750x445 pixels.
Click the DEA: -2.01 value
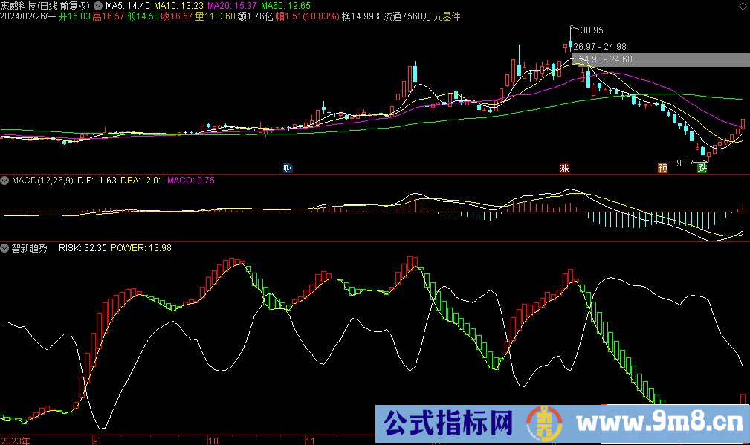point(141,181)
